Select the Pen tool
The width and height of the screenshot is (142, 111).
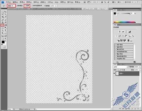pyautogui.click(x=3, y=31)
